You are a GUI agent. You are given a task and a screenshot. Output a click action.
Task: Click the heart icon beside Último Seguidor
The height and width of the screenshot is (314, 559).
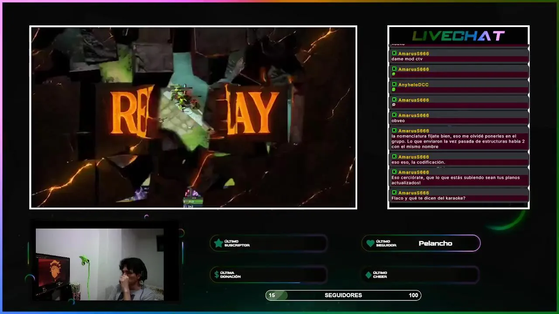pos(370,243)
